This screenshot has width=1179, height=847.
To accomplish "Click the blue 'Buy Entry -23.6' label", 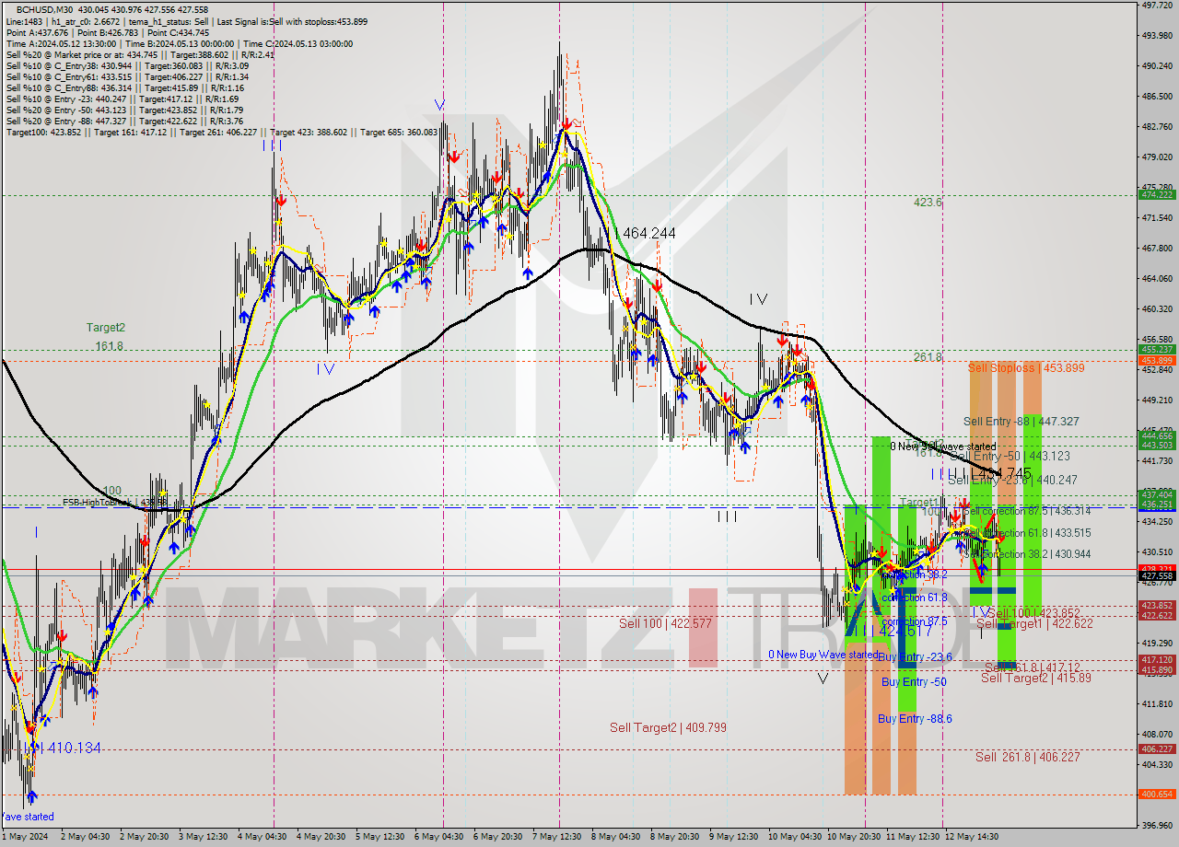I will (915, 657).
